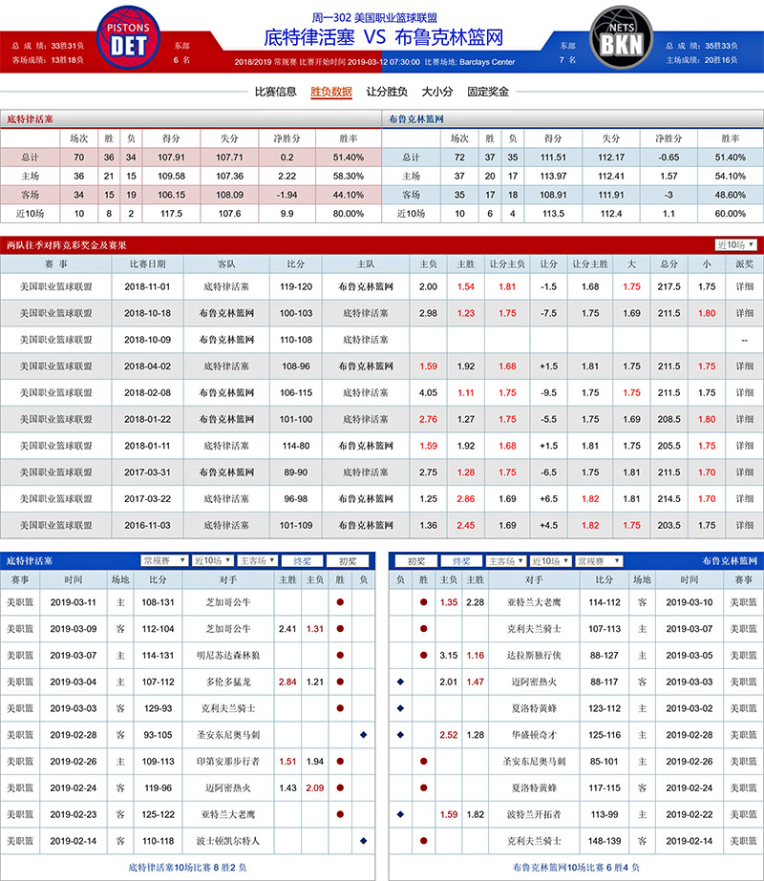Click blue loss diamond for Pistons 2019-02-14 game
Image resolution: width=764 pixels, height=881 pixels.
363,841
